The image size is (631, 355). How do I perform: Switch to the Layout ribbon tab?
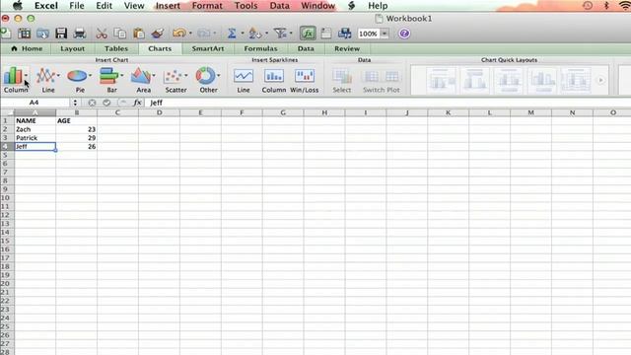72,48
